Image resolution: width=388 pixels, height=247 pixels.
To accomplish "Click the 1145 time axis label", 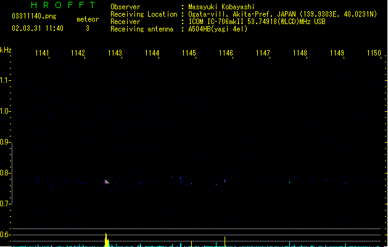I will click(x=189, y=53).
